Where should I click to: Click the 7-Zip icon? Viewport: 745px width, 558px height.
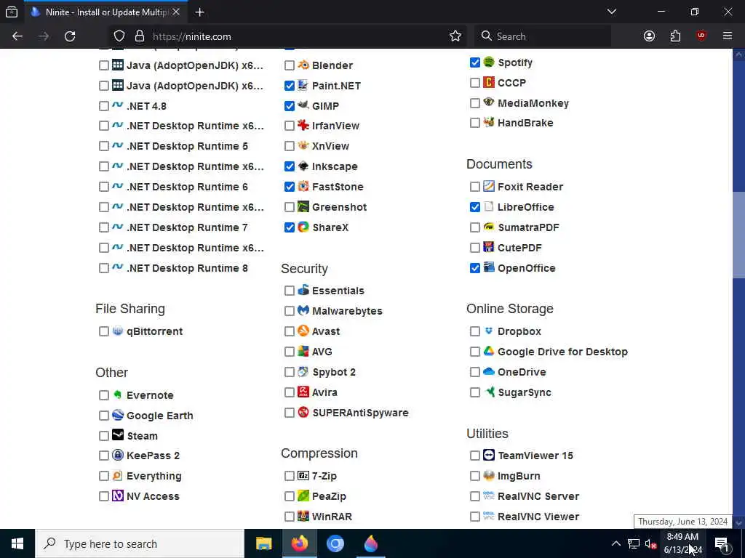coord(303,475)
